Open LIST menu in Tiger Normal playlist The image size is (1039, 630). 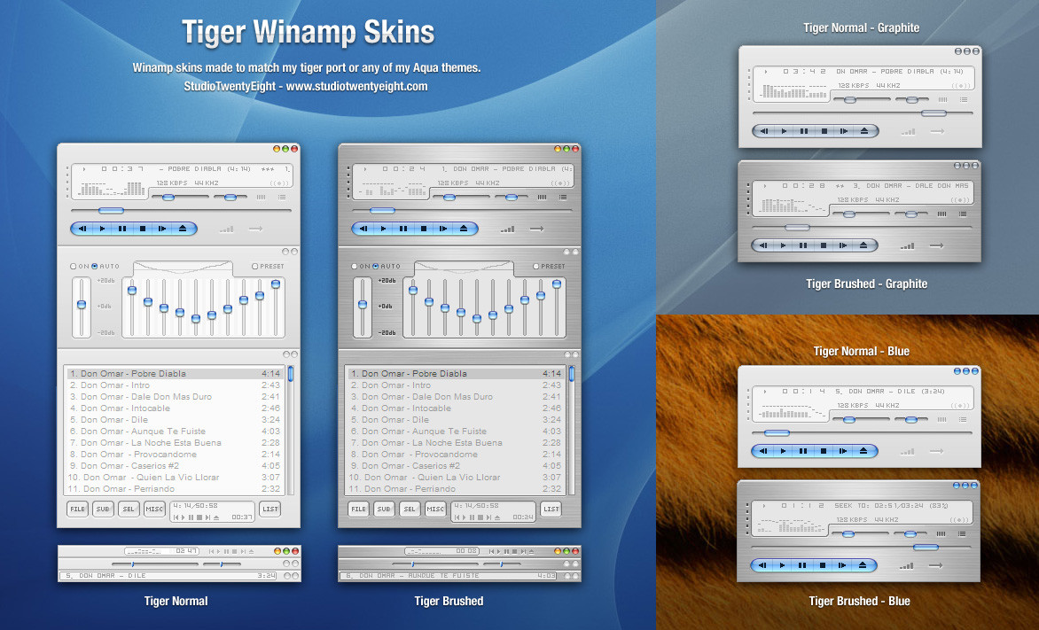(x=270, y=509)
